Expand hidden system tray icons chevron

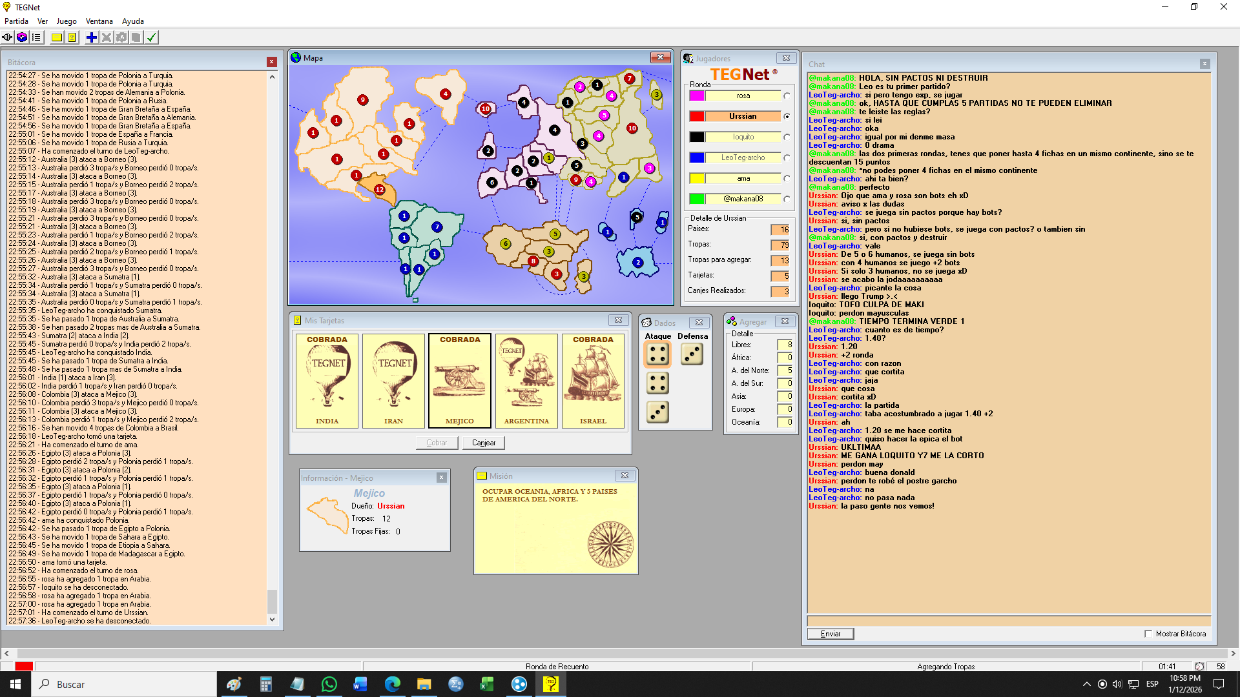coord(1086,684)
